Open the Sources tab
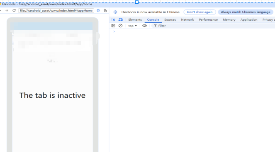Viewport: 275px width, 152px height. click(170, 19)
